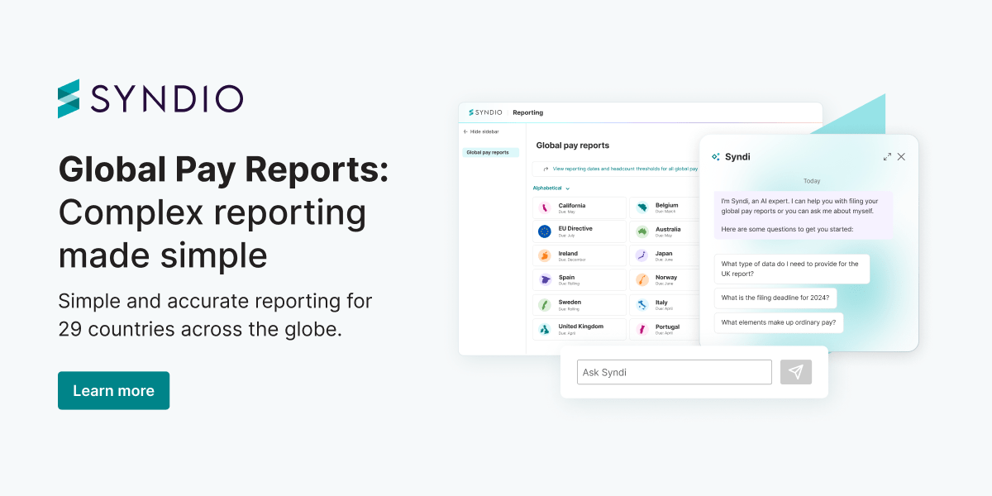This screenshot has width=992, height=496.
Task: Click the Syndio logo in the reporting header
Action: click(484, 112)
